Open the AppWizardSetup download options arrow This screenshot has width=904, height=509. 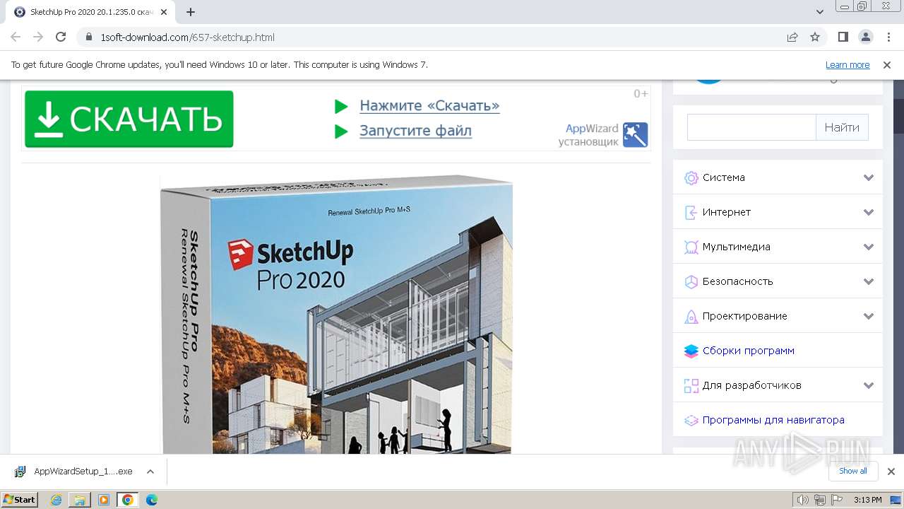click(150, 472)
